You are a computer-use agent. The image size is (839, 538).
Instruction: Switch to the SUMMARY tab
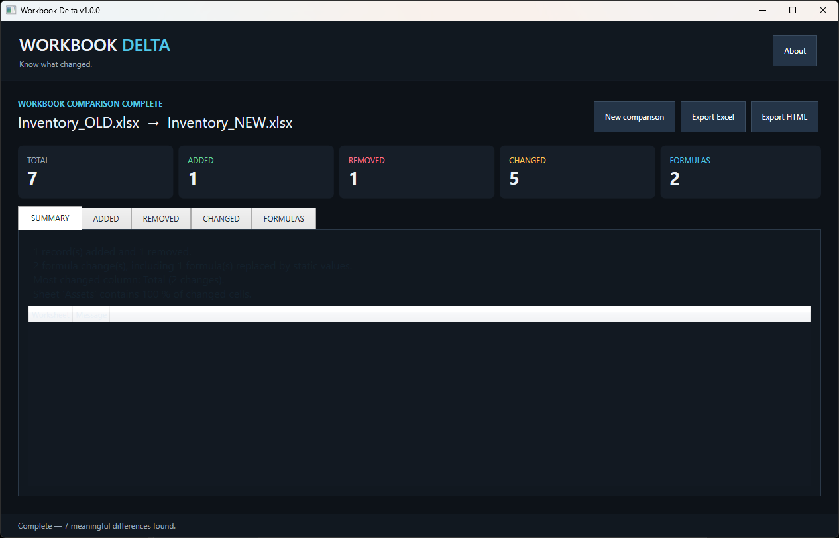[x=50, y=218]
